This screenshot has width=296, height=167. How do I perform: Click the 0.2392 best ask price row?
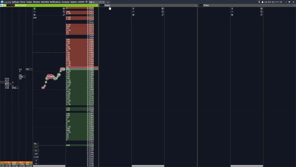point(82,67)
